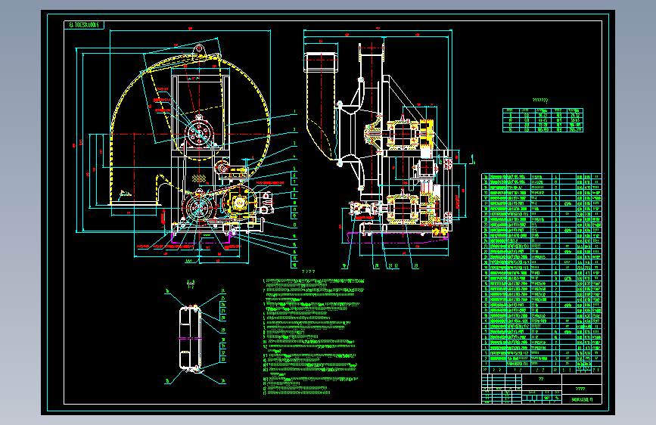This screenshot has height=425, width=656.
Task: Click the lower bearing housing in side view
Action: click(403, 209)
